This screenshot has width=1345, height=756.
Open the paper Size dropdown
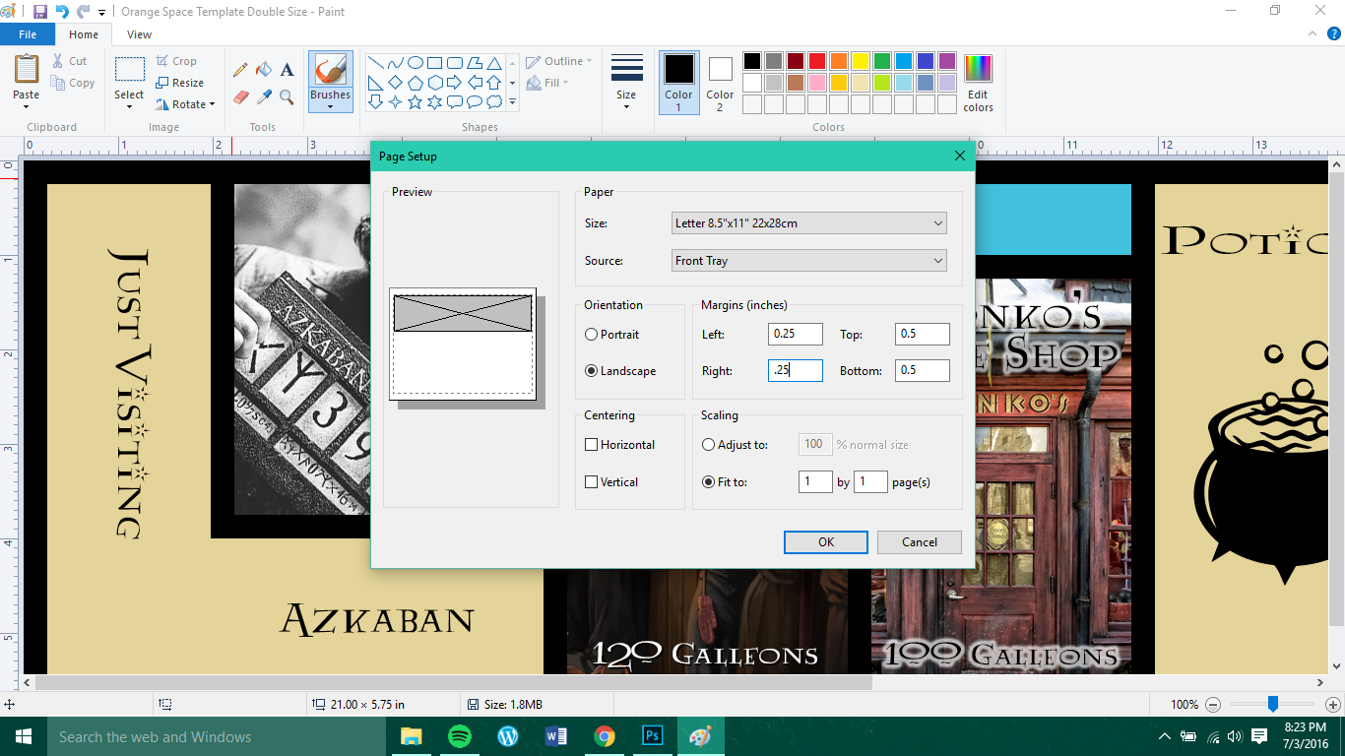pos(808,223)
